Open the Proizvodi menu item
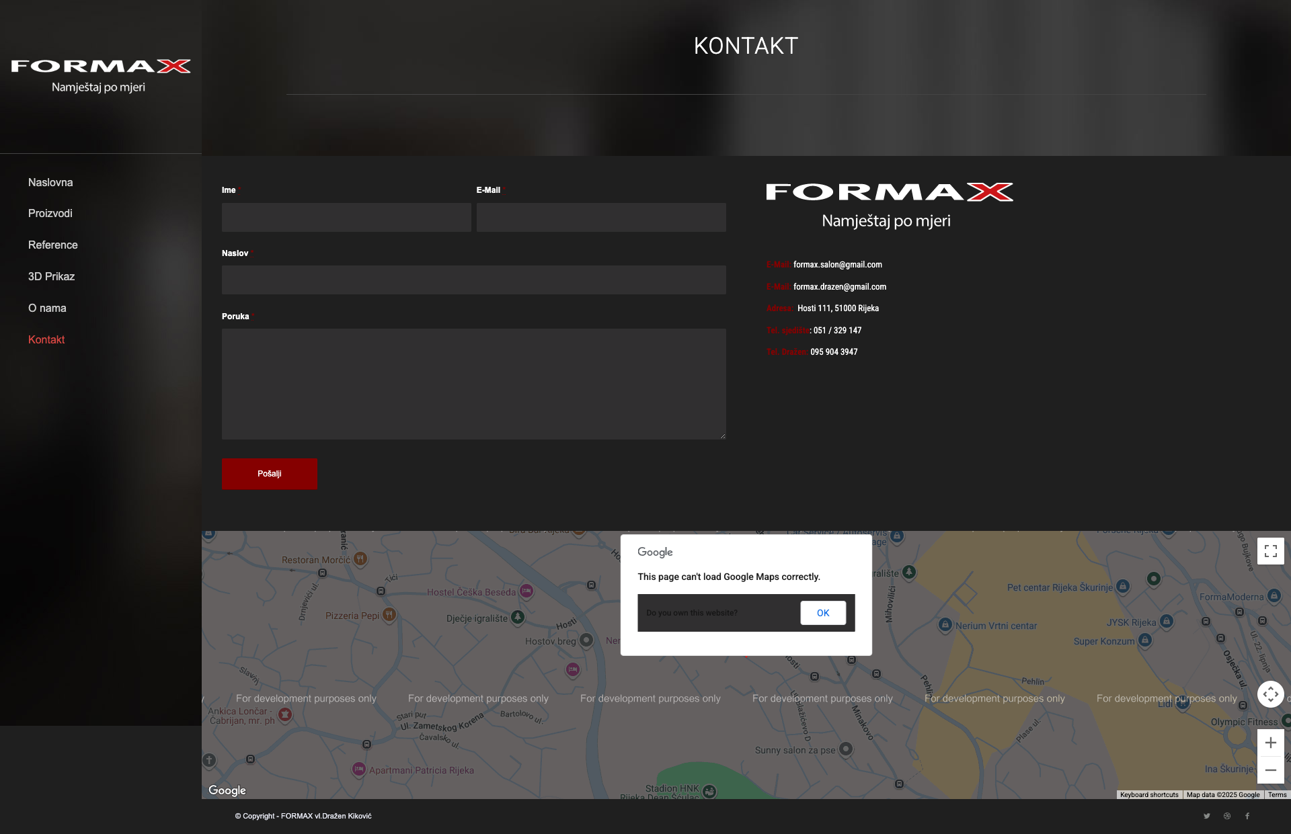 coord(50,213)
